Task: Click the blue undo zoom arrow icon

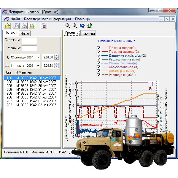Action: coord(82,26)
